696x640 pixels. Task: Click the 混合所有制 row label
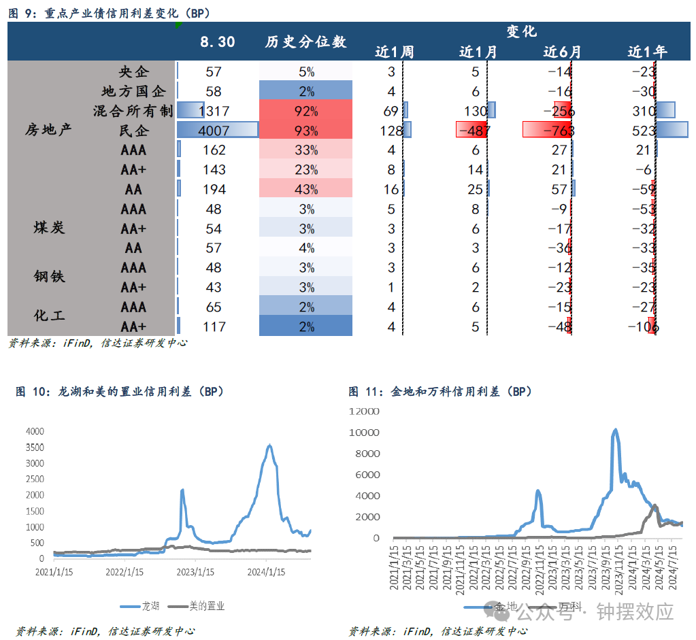tap(133, 110)
